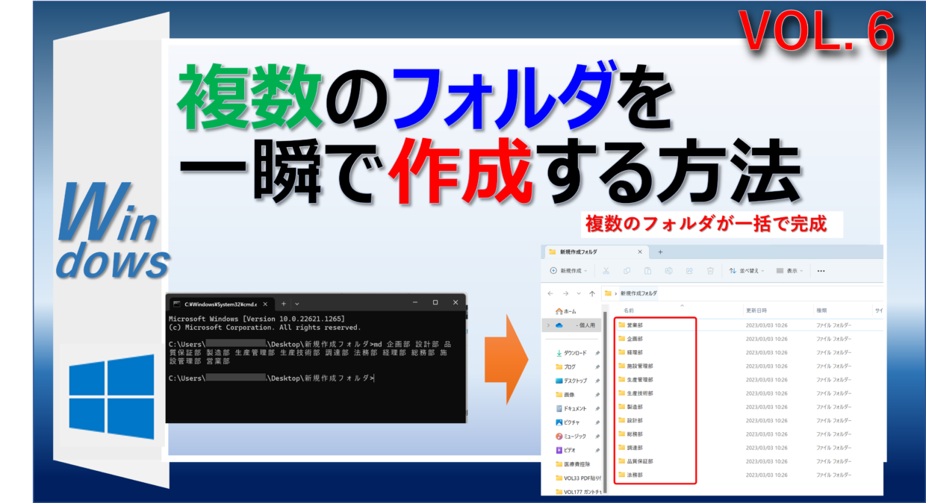The image size is (926, 503).
Task: Select the 施設管理部 folder row
Action: 749,366
